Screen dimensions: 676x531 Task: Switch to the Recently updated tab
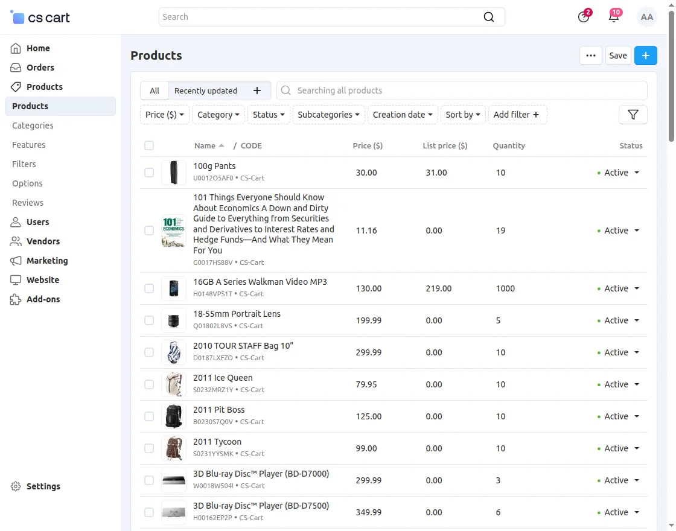(x=205, y=90)
